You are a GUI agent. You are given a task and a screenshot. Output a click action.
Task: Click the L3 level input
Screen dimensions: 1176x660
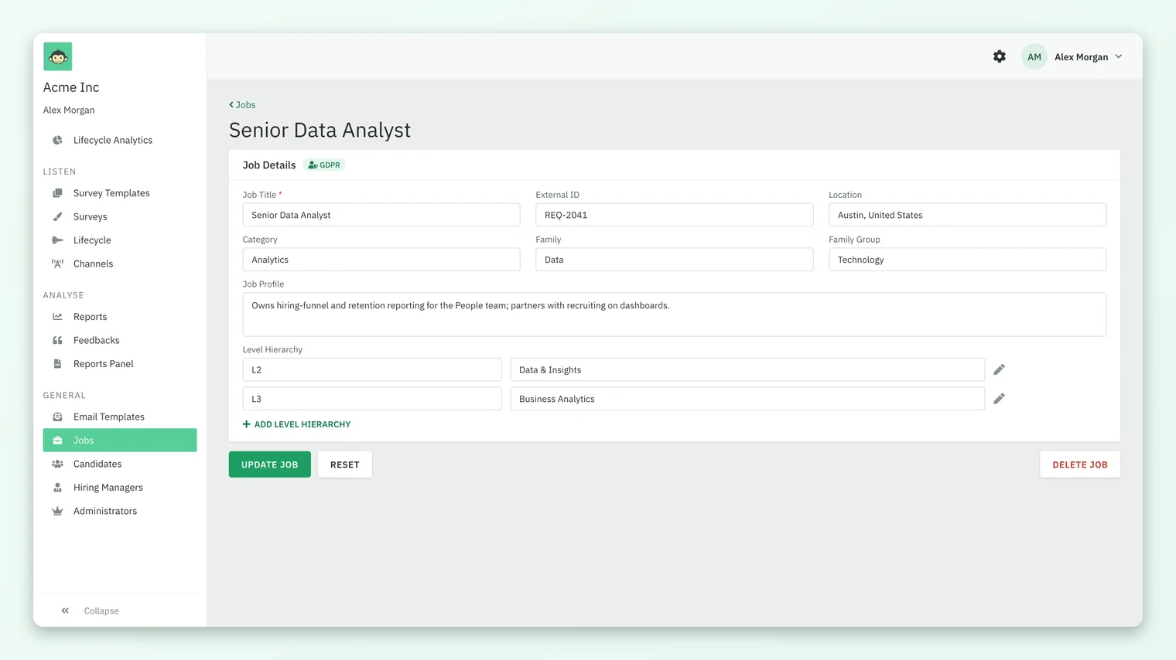(372, 399)
